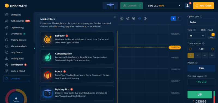
Task: Click the My trades sidebar icon
Action: (x=7, y=15)
